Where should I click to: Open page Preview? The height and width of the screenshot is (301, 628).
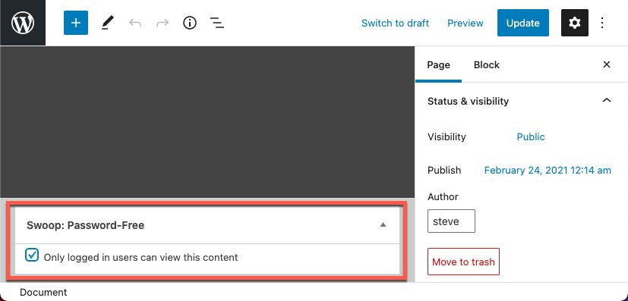(465, 24)
